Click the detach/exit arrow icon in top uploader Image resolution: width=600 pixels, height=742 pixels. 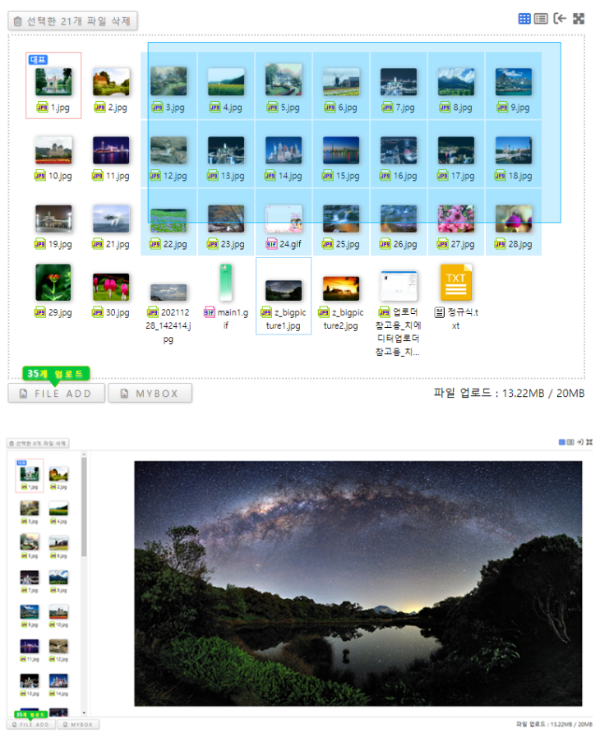560,18
